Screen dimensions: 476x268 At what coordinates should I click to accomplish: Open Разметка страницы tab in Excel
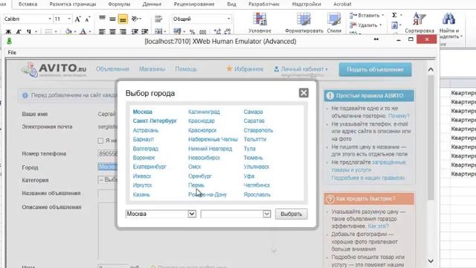click(73, 4)
